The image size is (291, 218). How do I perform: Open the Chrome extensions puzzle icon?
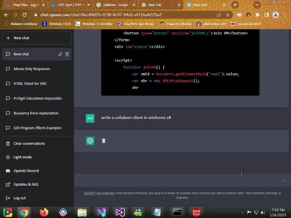click(257, 15)
